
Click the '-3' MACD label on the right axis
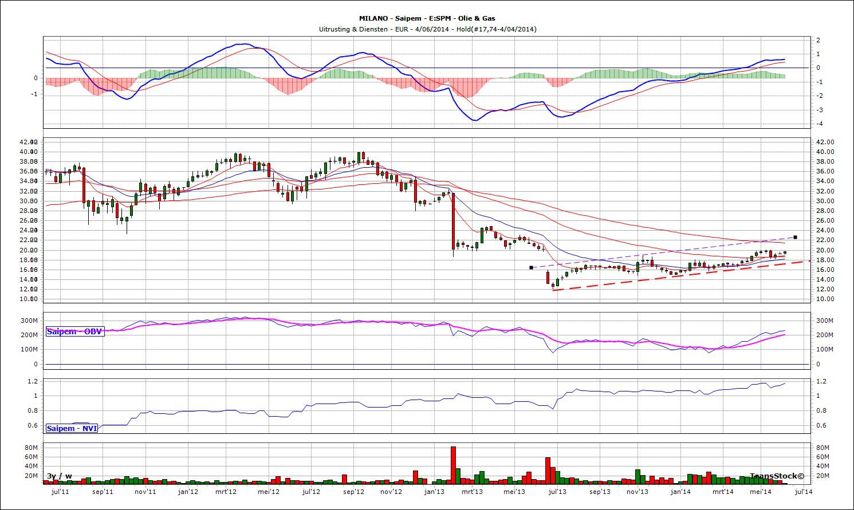[820, 110]
